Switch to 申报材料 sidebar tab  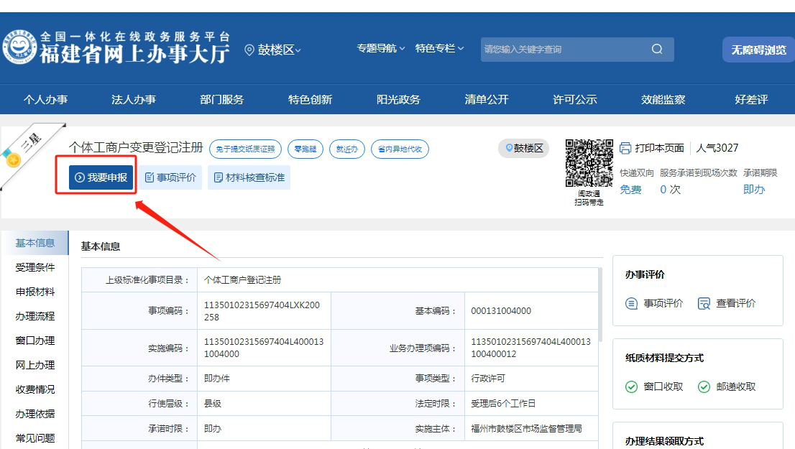(35, 292)
